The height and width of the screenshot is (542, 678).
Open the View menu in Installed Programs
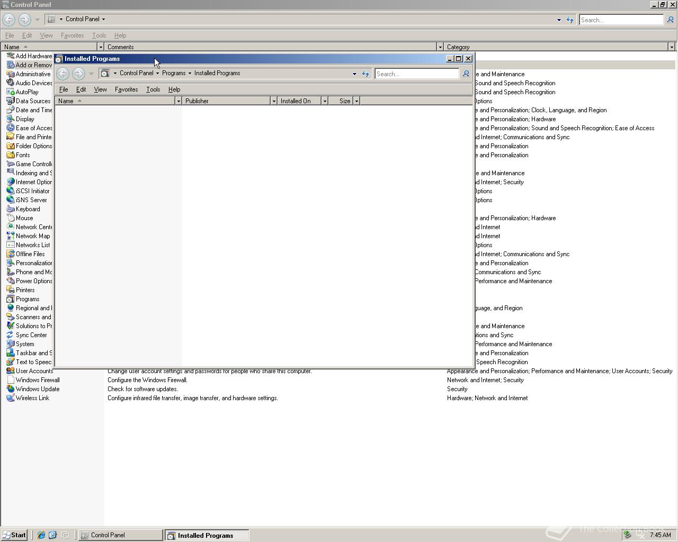click(x=100, y=89)
